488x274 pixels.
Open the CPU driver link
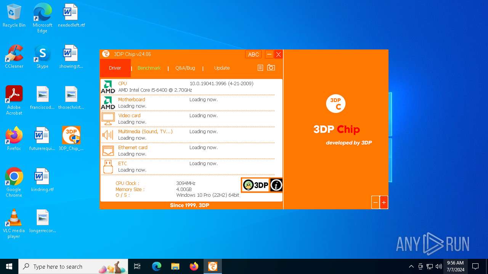point(122,84)
